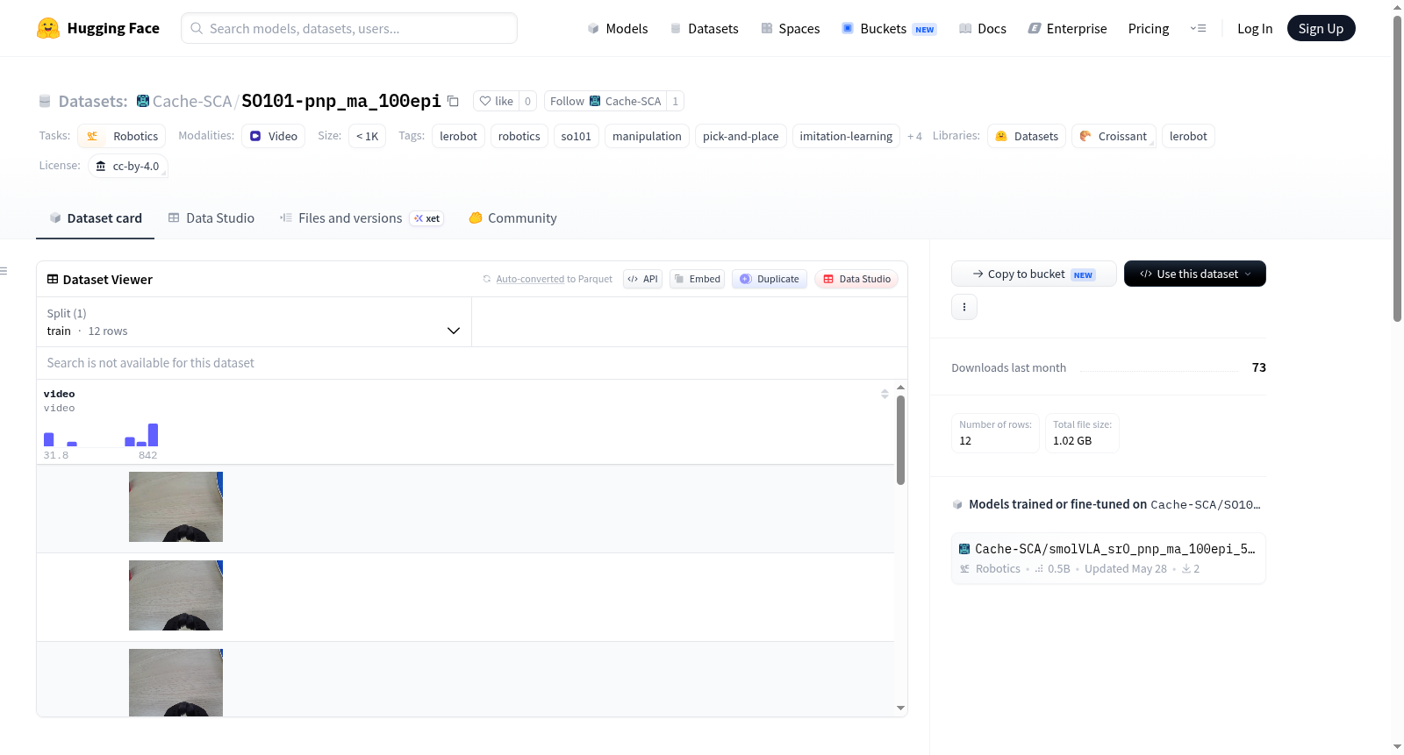1404x755 pixels.
Task: Open Models in the top navigation
Action: [618, 28]
